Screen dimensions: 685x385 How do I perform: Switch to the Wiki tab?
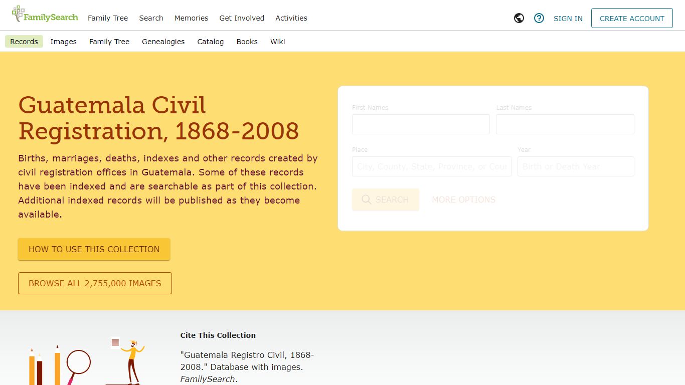278,42
